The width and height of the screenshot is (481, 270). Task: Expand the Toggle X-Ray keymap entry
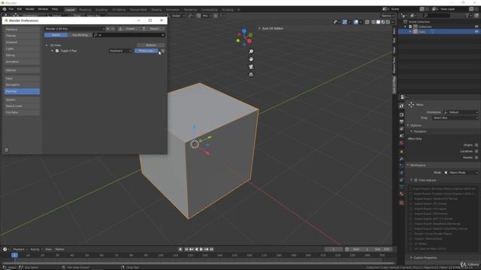click(52, 51)
